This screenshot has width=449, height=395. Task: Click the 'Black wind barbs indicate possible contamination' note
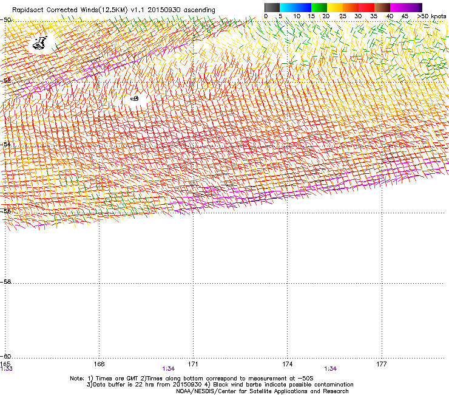pyautogui.click(x=279, y=385)
